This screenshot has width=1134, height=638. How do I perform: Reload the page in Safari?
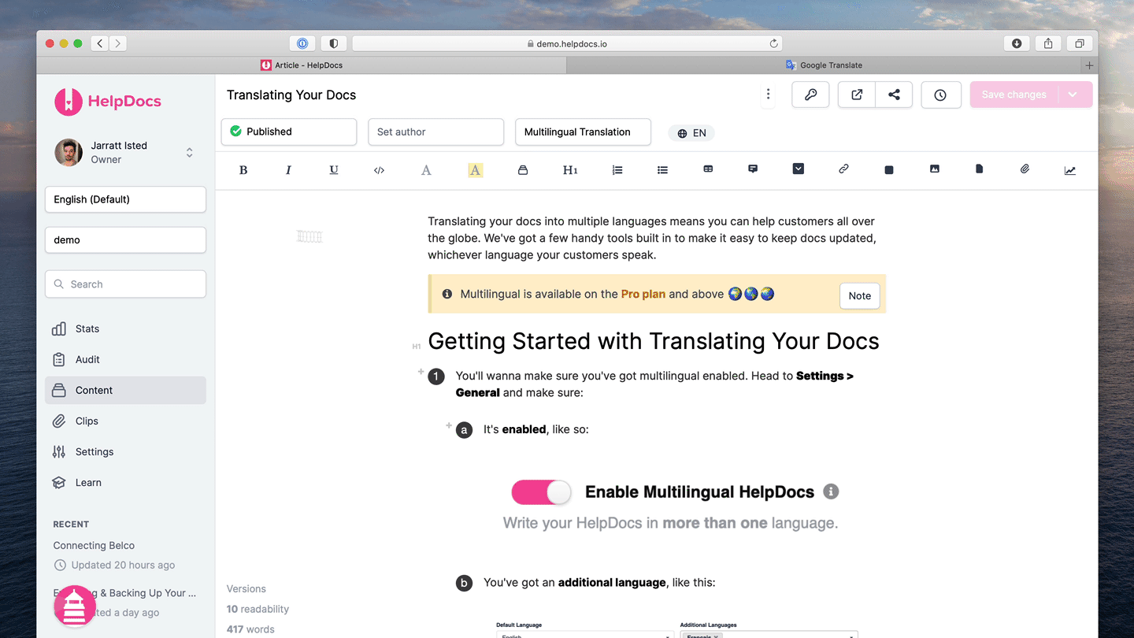click(773, 43)
